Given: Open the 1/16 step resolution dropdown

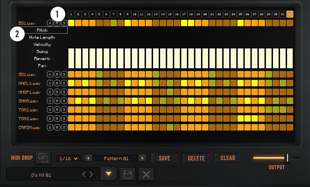Looking at the screenshot, I should (68, 158).
